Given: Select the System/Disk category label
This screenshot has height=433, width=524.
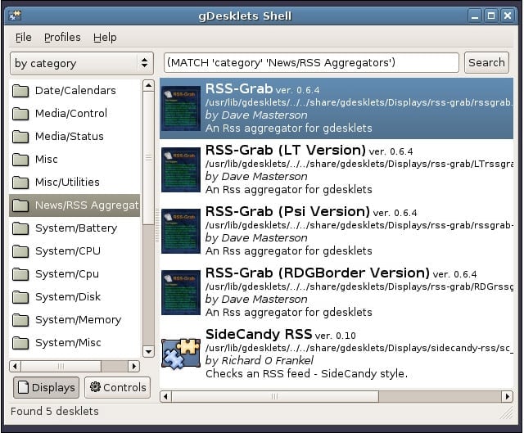Looking at the screenshot, I should point(68,296).
